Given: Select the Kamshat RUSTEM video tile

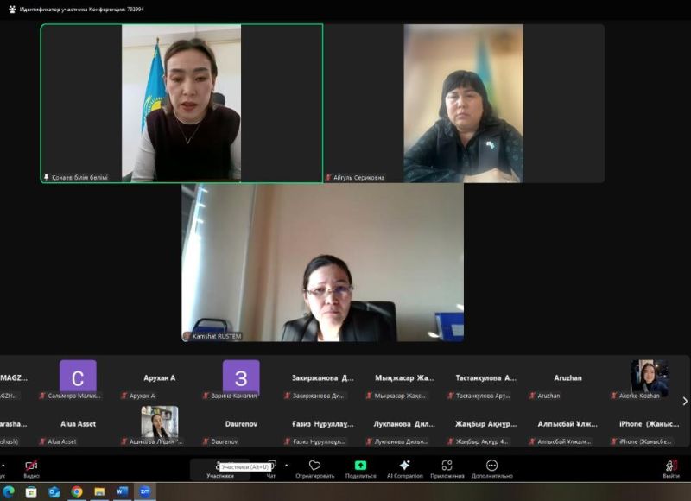Looking at the screenshot, I should 322,263.
